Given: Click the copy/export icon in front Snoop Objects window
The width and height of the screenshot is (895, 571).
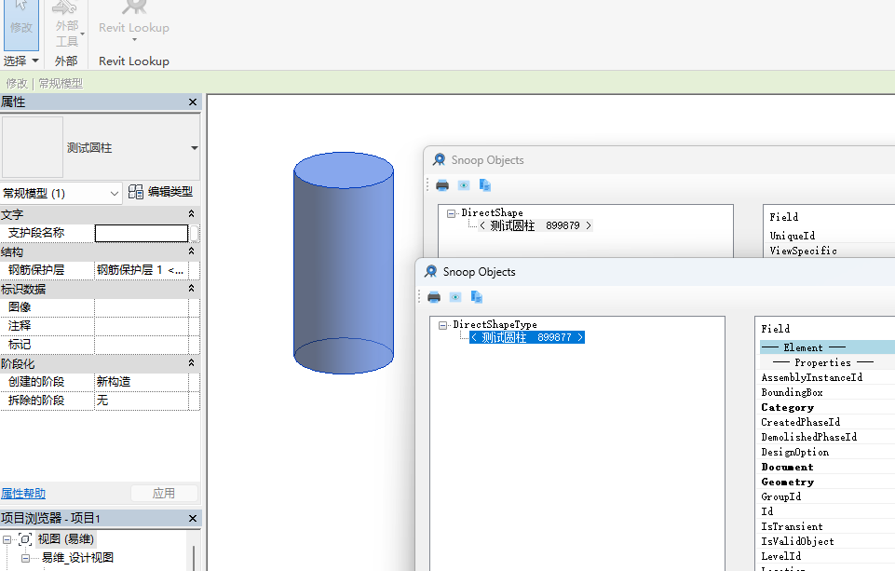Looking at the screenshot, I should 476,297.
